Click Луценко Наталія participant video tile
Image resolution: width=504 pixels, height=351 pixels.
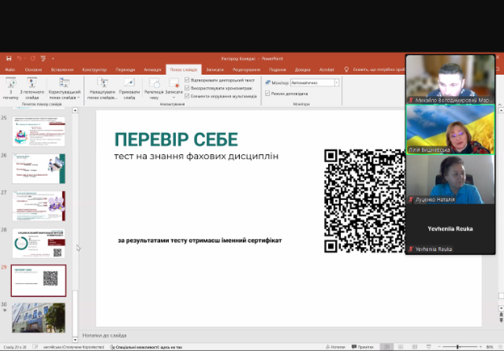tap(451, 179)
